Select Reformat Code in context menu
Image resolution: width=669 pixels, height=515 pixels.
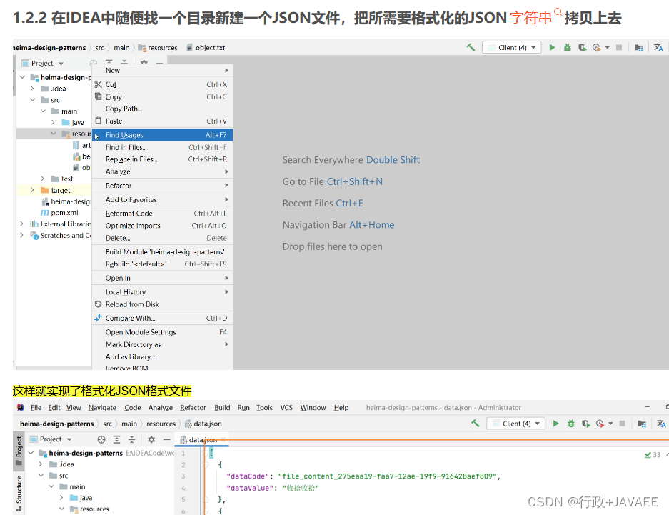tap(163, 214)
